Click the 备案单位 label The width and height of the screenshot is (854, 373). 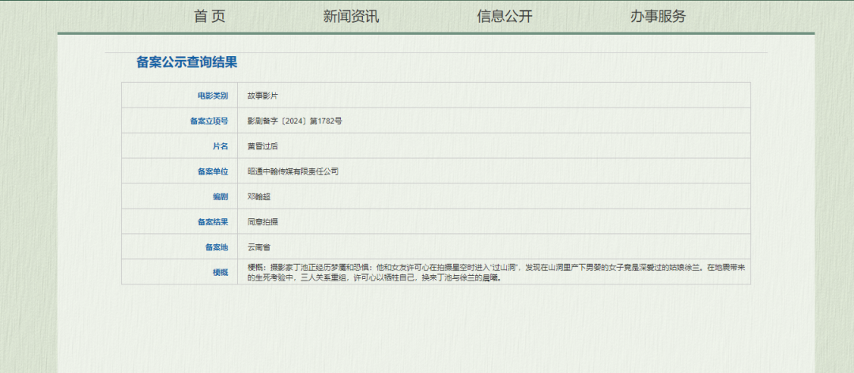213,171
